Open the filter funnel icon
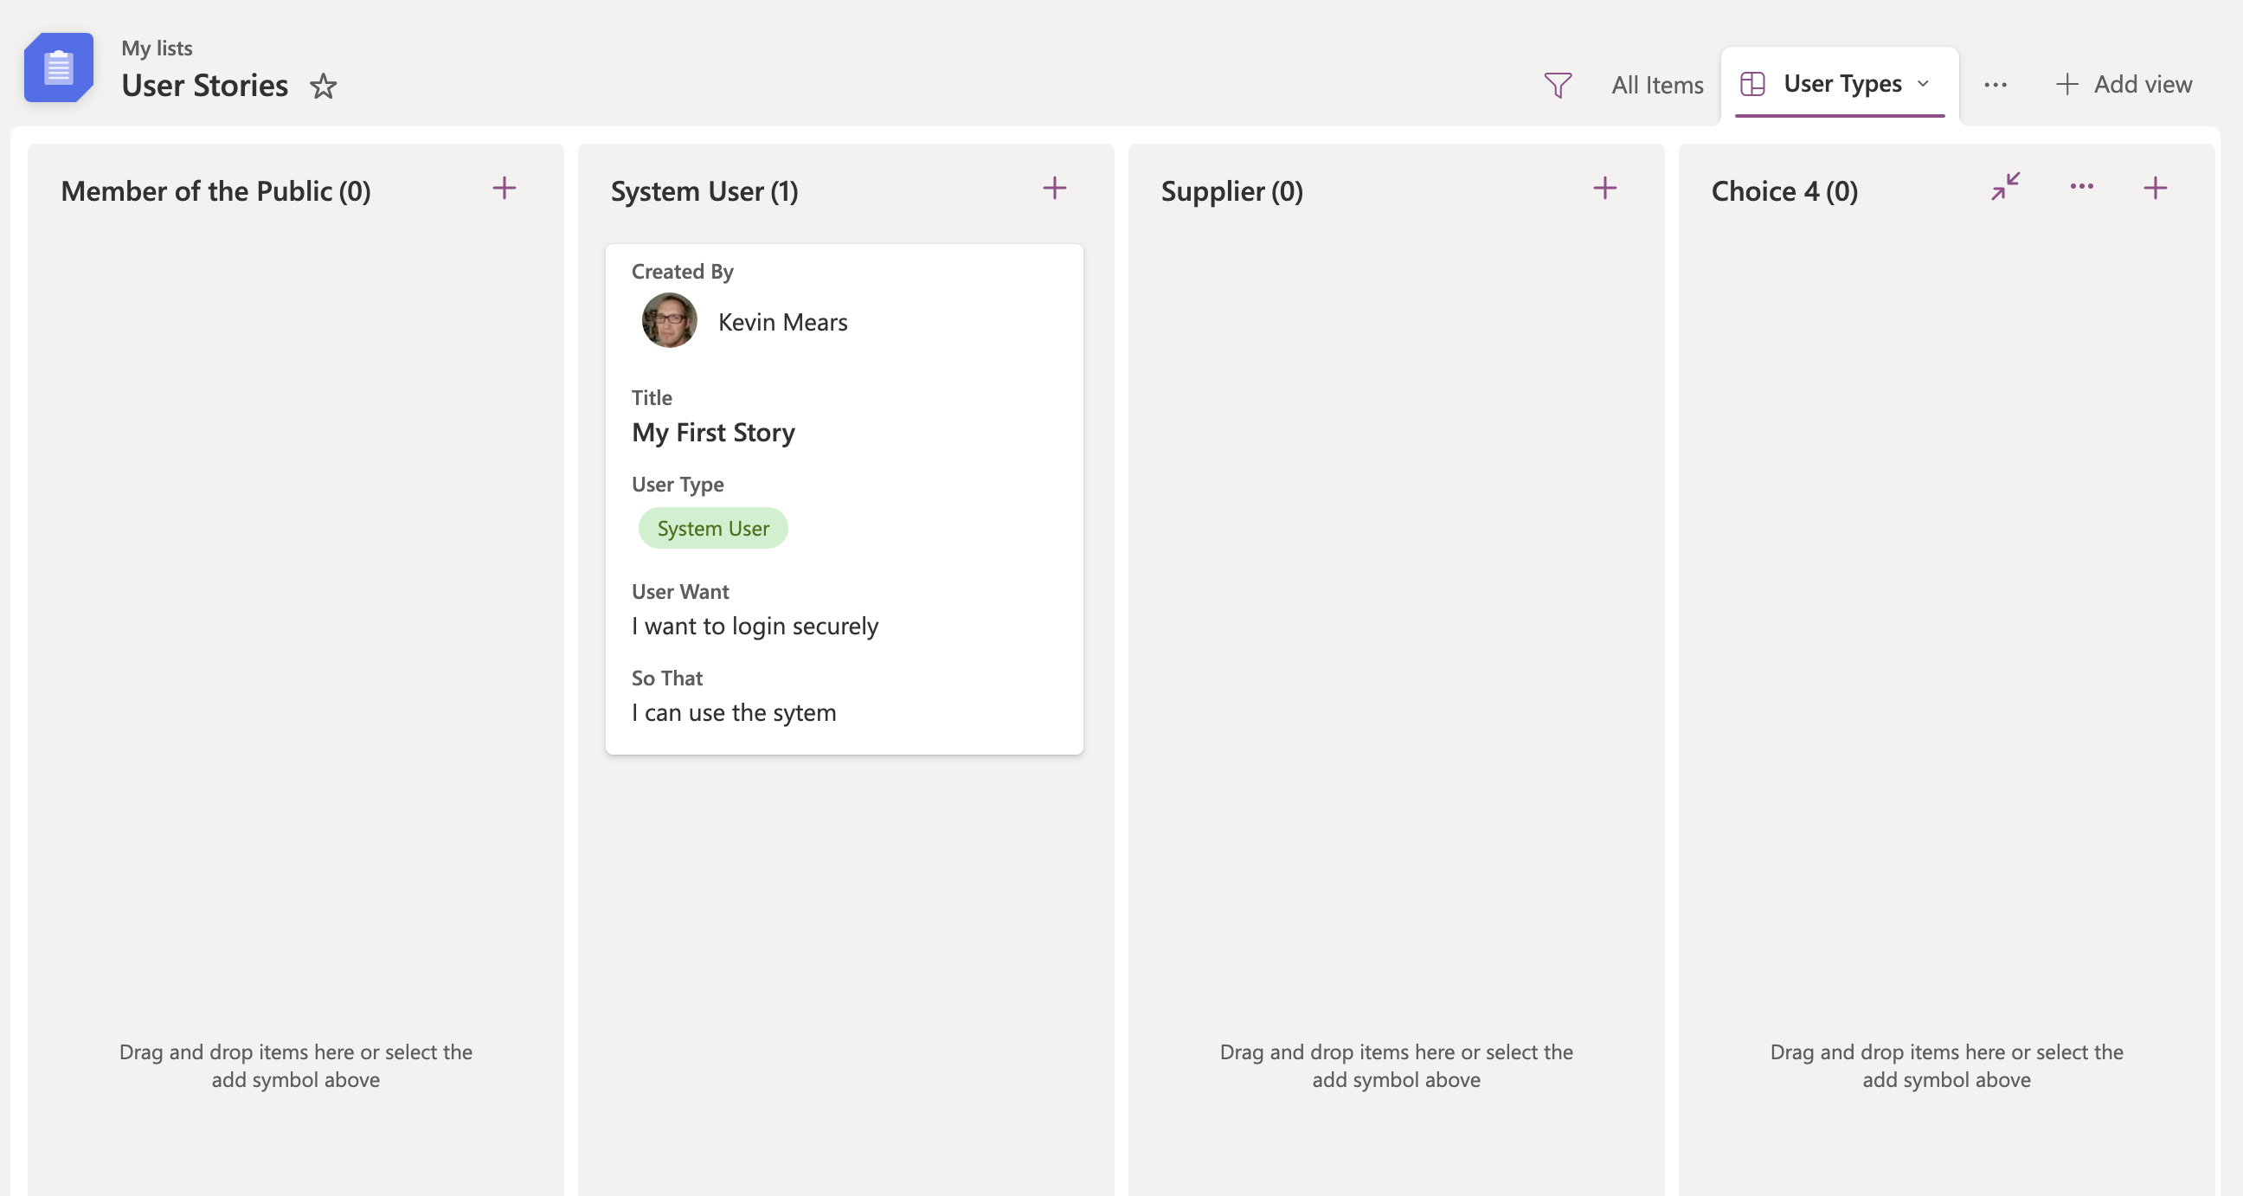This screenshot has width=2243, height=1196. [1558, 85]
